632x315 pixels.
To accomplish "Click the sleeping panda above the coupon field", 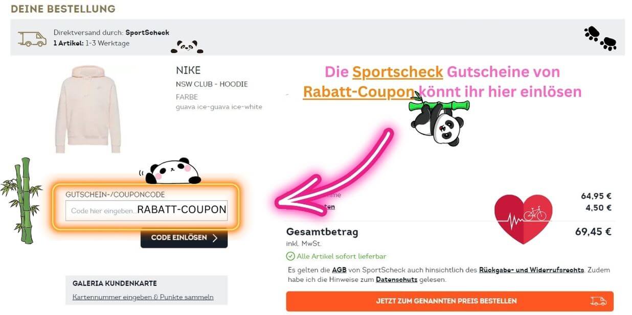I will (x=171, y=171).
